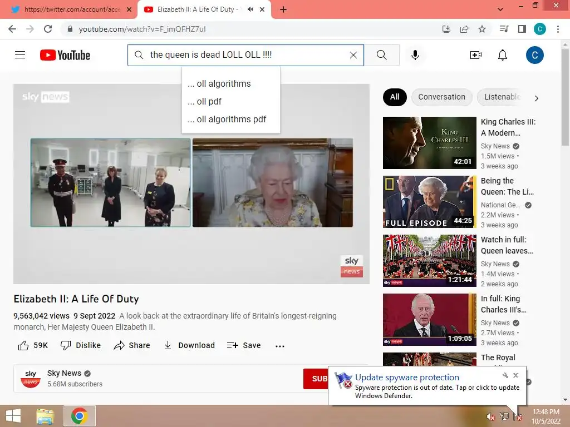
Task: Save the video to a playlist
Action: click(x=244, y=345)
